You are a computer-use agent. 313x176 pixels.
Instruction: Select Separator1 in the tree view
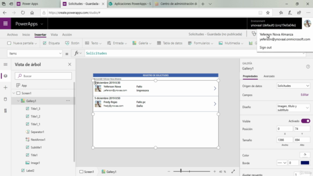point(37,132)
